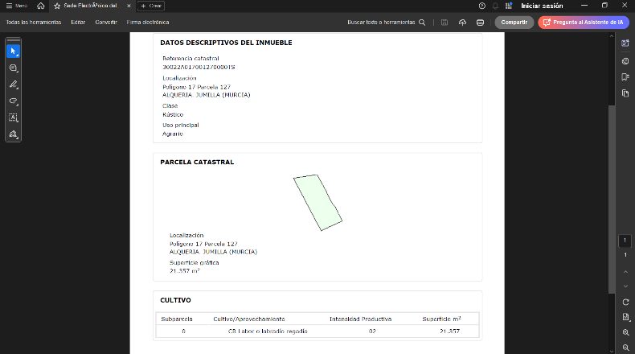Go to previous page up chevron

[x=625, y=272]
